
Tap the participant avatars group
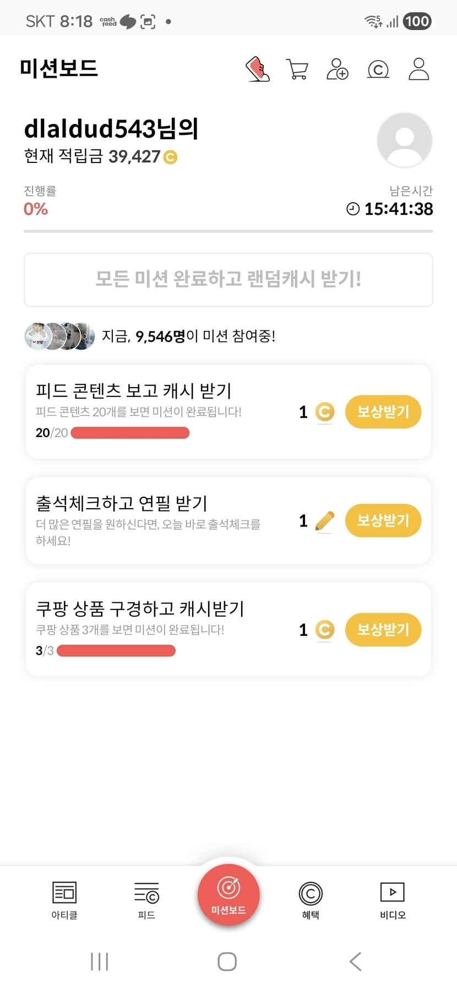tap(59, 336)
